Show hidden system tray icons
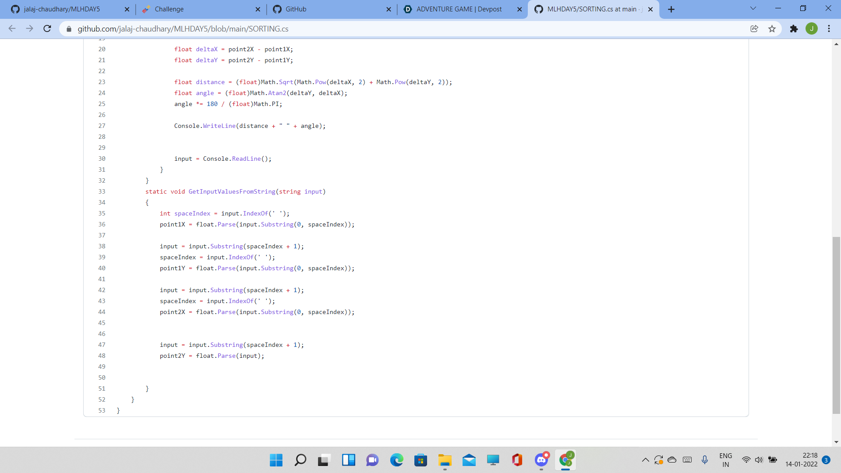841x473 pixels. 645,460
